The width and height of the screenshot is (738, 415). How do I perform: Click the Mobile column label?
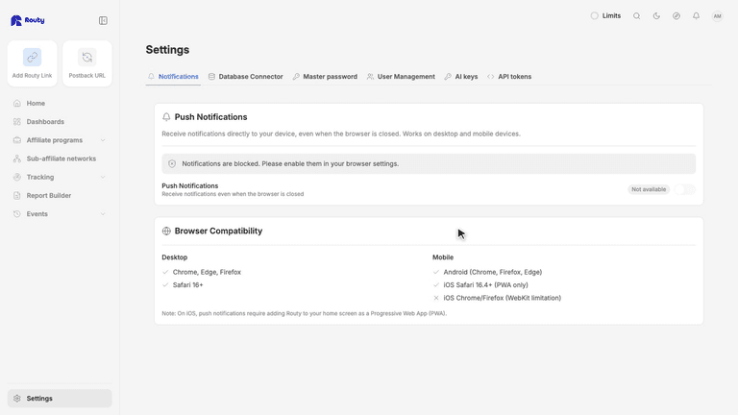[x=443, y=257]
